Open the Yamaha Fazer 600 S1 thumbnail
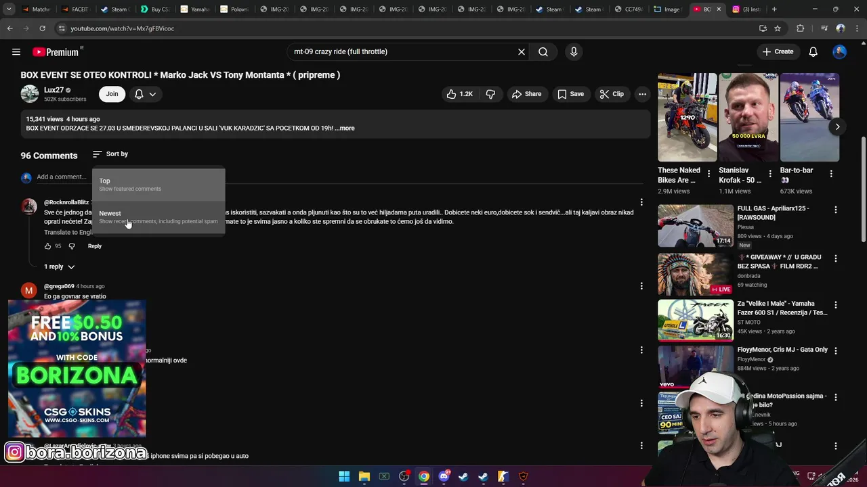The image size is (867, 487). pyautogui.click(x=696, y=320)
